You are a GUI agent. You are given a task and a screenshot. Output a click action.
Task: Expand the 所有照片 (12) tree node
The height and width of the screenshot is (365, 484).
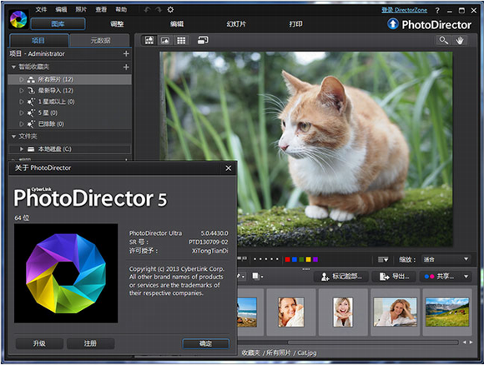click(22, 79)
